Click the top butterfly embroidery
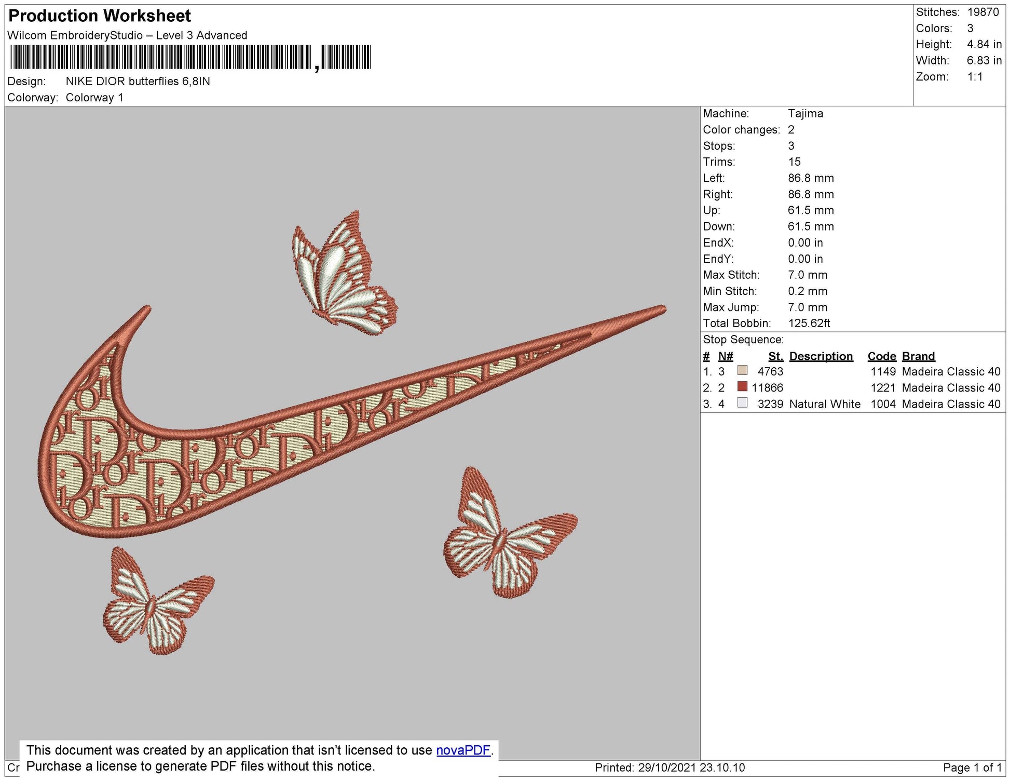The height and width of the screenshot is (781, 1010). click(343, 275)
